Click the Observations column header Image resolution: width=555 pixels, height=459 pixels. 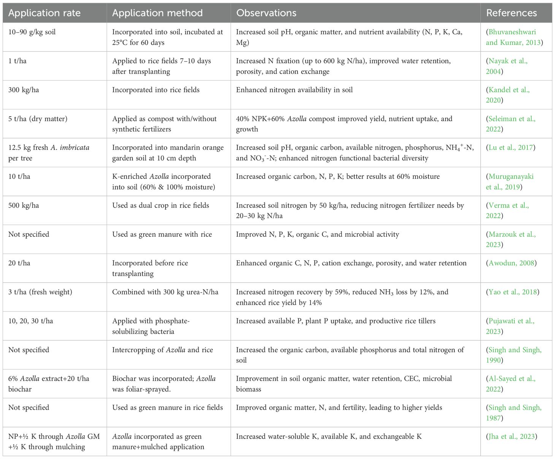point(266,13)
